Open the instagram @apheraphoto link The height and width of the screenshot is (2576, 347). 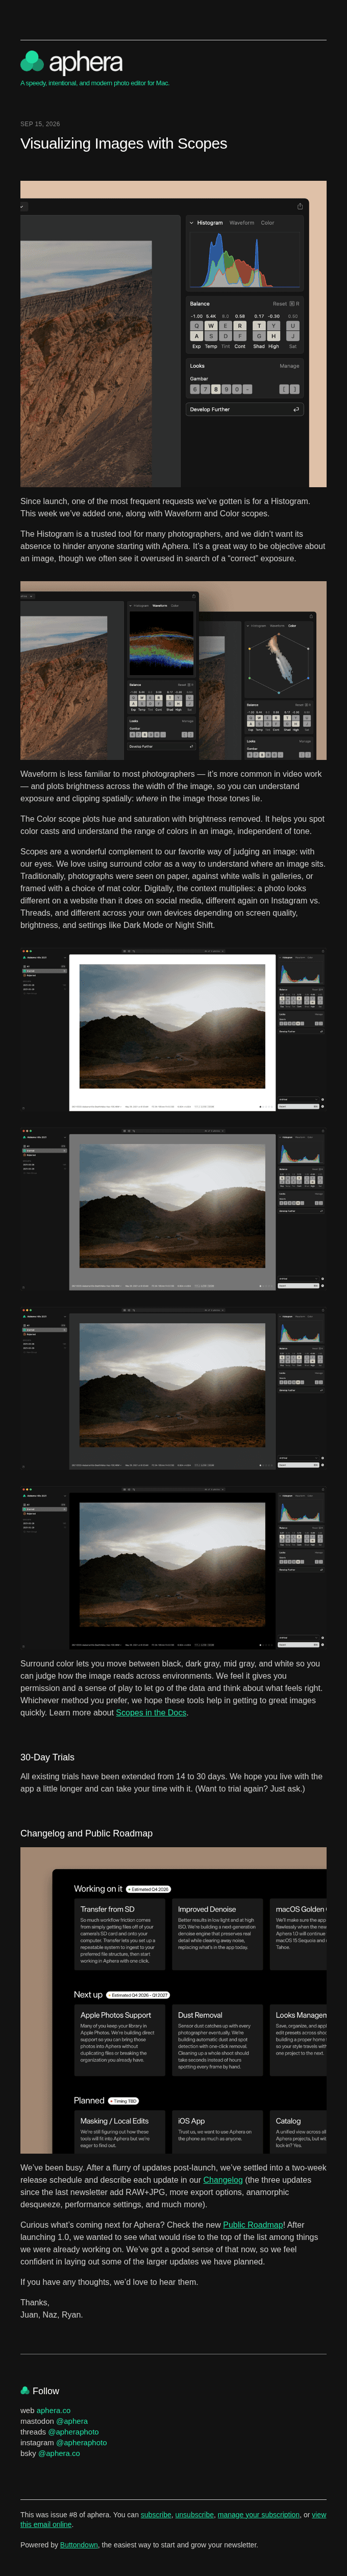point(81,2442)
